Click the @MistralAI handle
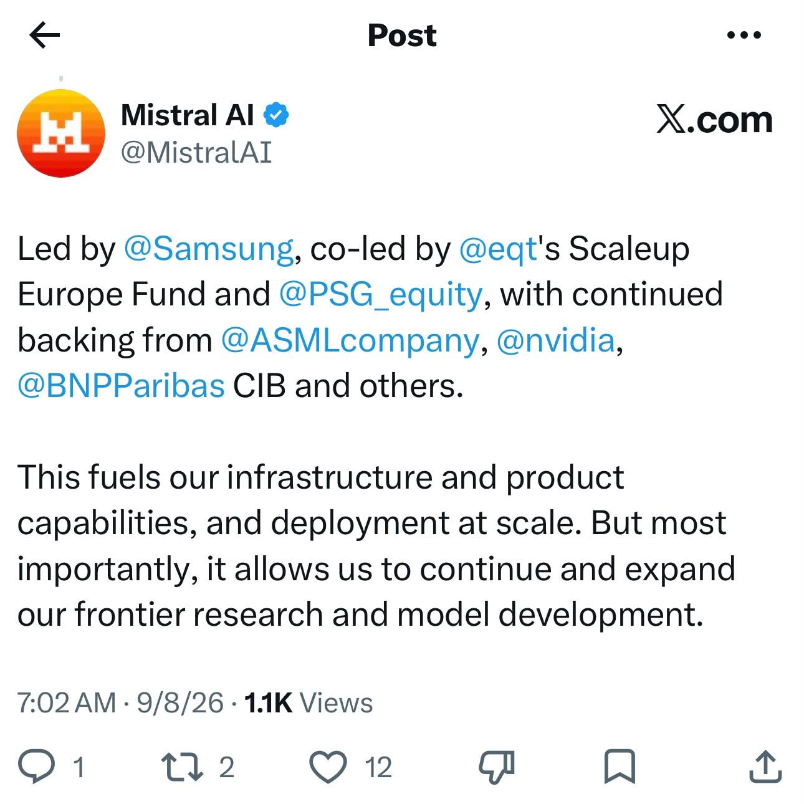 coord(196,152)
